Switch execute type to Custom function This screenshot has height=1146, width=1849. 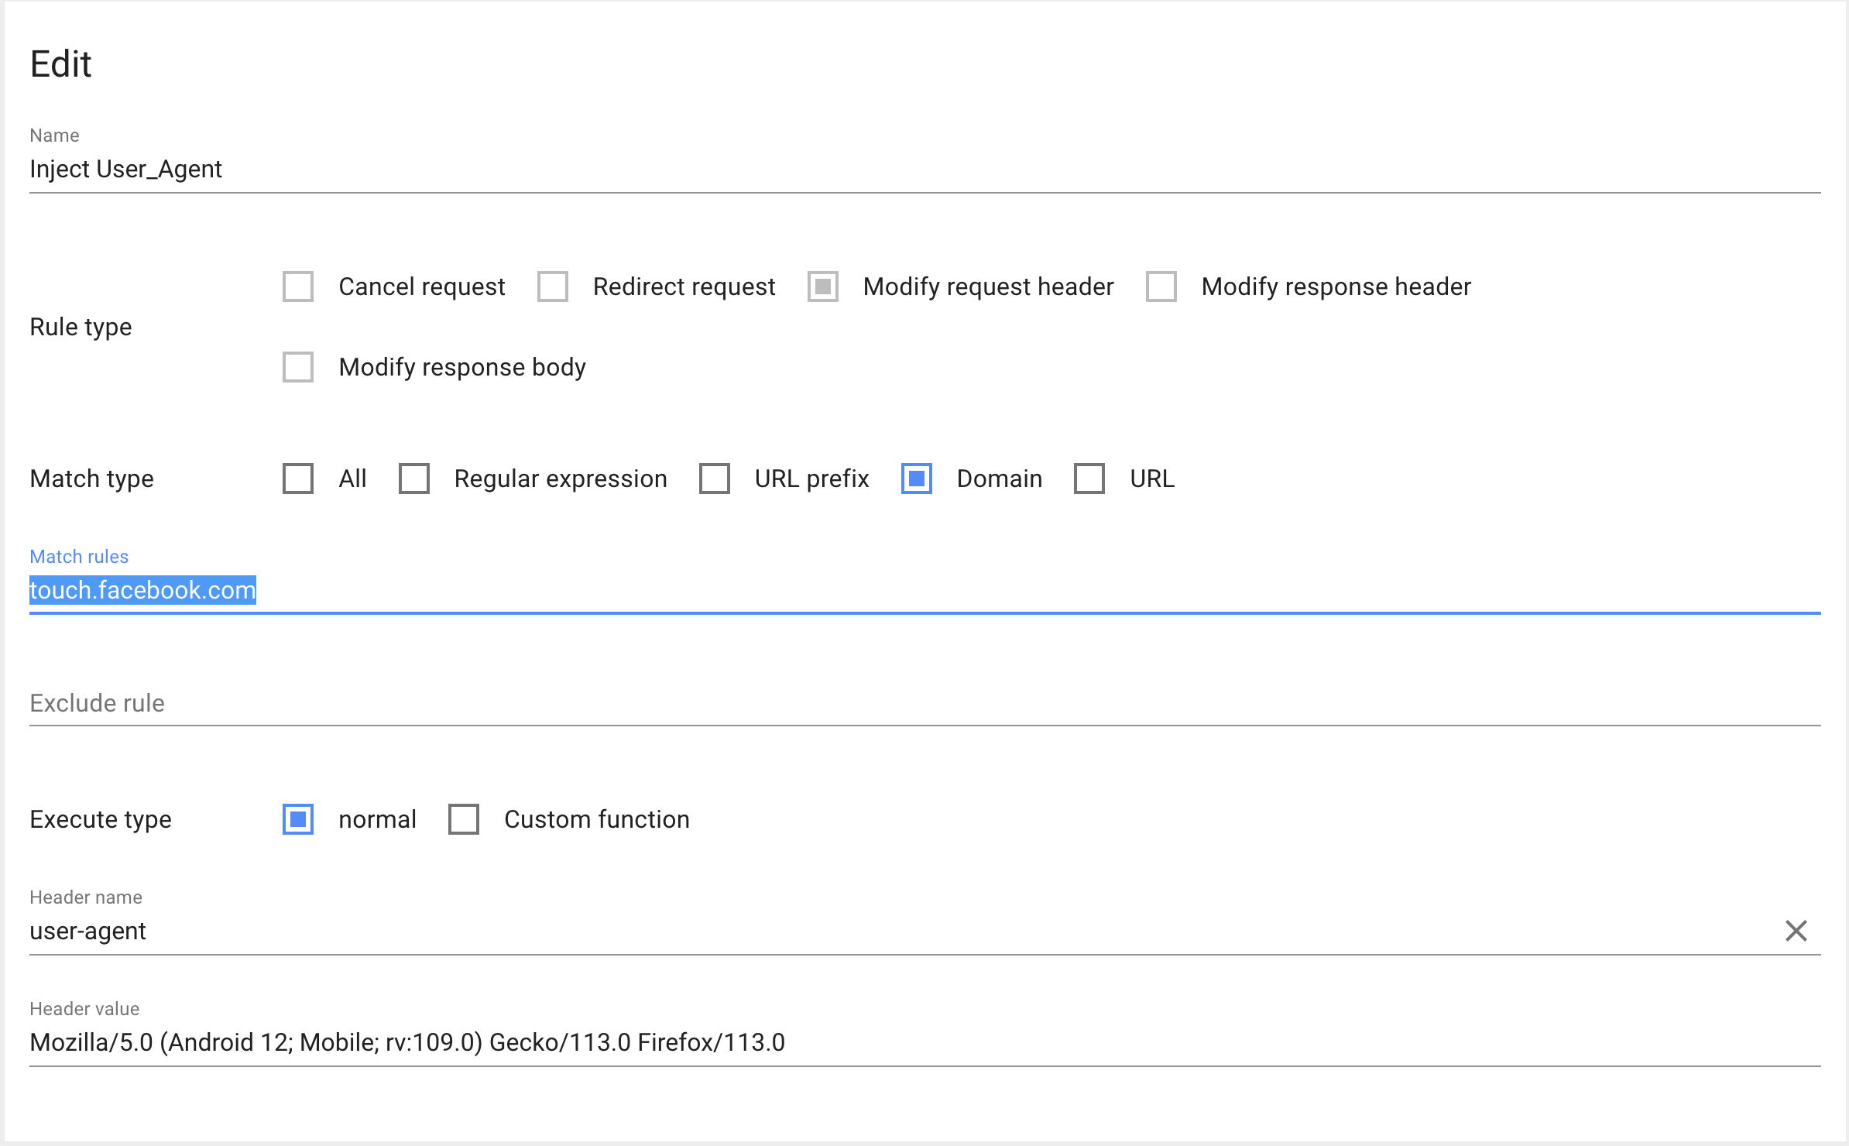coord(464,819)
